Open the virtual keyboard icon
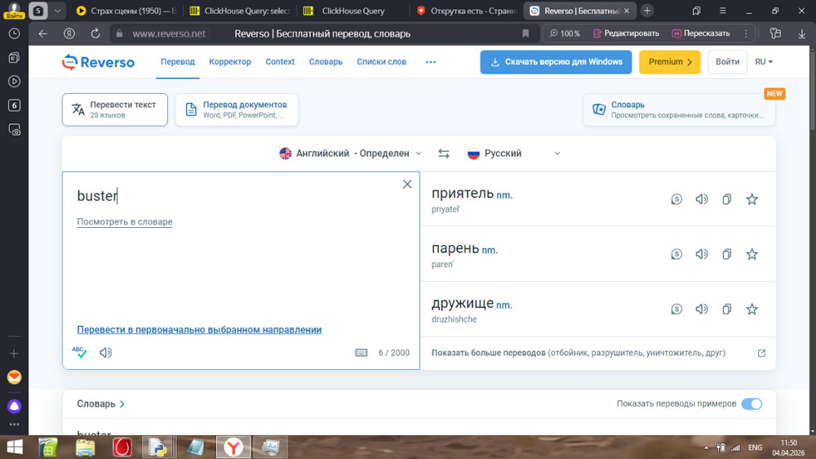Screen dimensions: 816x459 point(361,353)
